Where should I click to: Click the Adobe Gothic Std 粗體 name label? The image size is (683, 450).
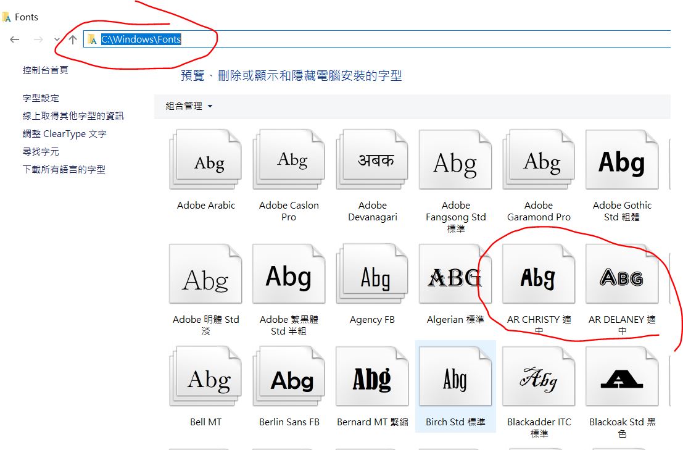click(622, 211)
